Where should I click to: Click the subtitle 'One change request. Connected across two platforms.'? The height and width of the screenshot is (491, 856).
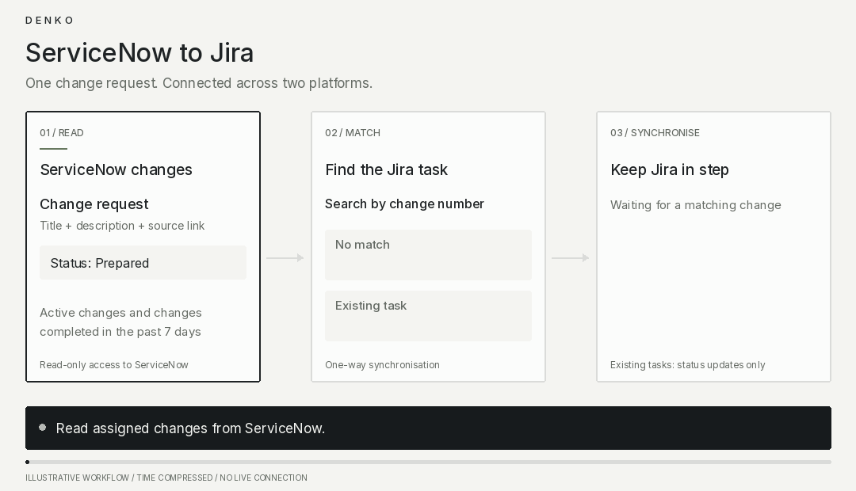pyautogui.click(x=199, y=83)
